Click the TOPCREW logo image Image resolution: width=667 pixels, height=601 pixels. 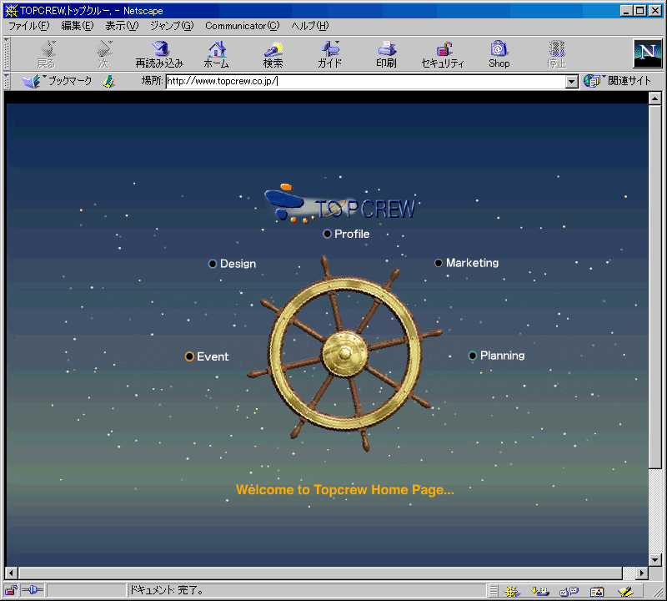tap(339, 204)
